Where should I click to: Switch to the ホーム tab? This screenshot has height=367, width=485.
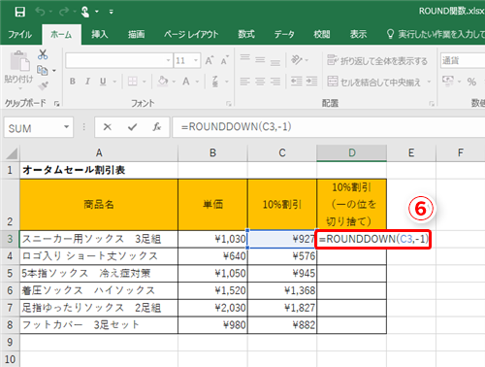[61, 34]
